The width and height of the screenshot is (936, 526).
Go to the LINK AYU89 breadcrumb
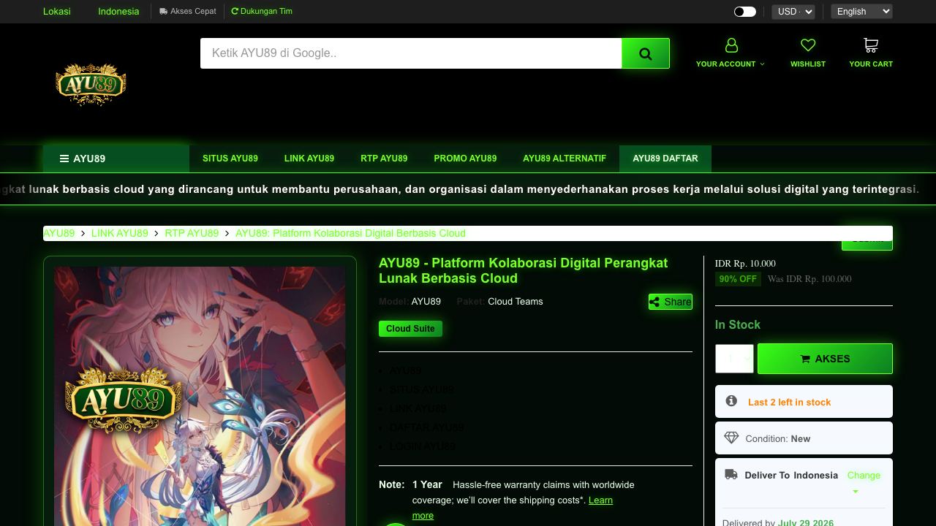tap(120, 233)
